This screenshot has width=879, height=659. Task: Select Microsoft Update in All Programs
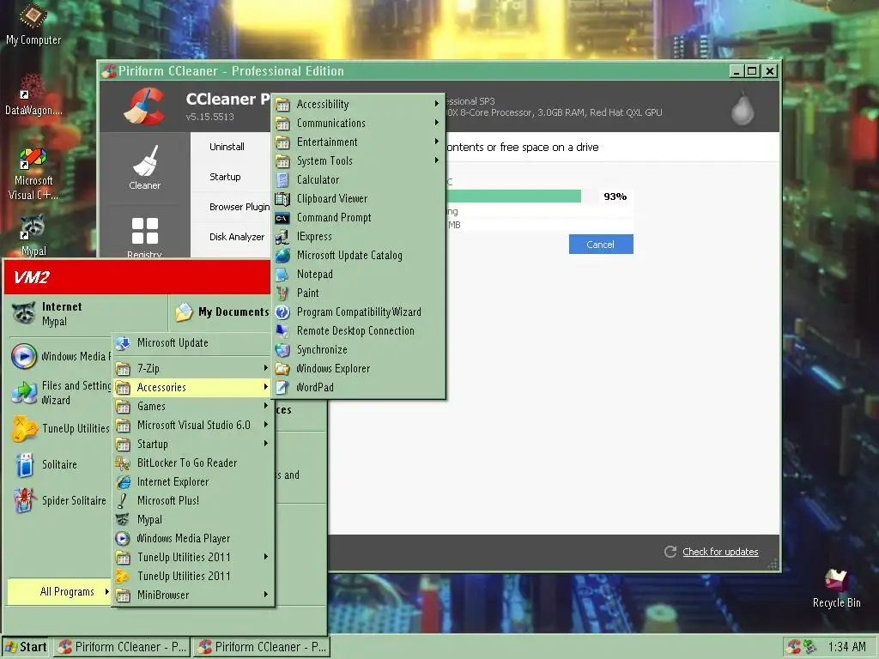[192, 343]
